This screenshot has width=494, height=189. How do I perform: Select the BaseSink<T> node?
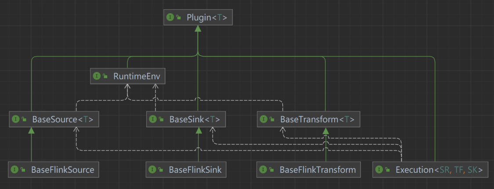click(x=186, y=119)
